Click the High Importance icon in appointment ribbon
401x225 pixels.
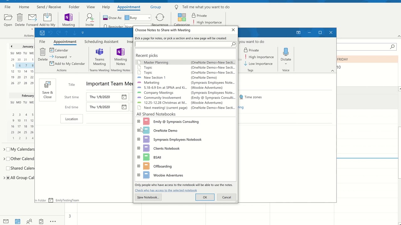pos(245,57)
